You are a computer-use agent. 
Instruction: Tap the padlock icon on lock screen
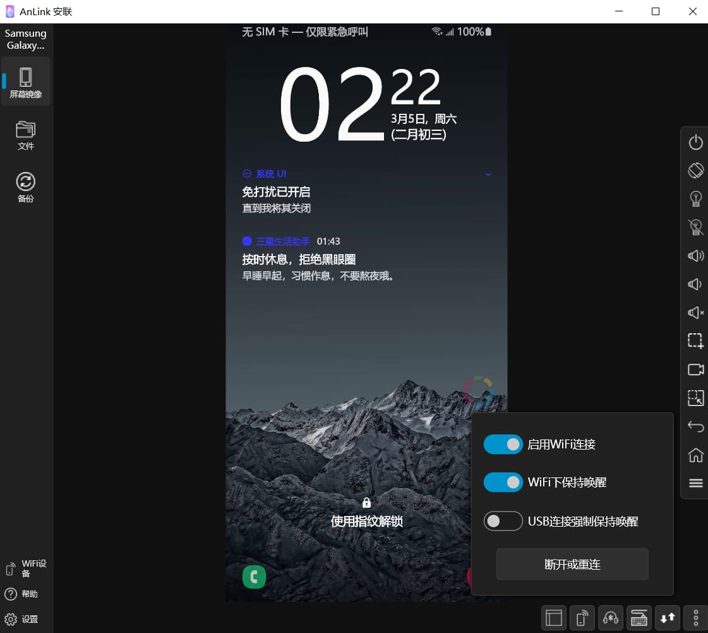tap(367, 502)
